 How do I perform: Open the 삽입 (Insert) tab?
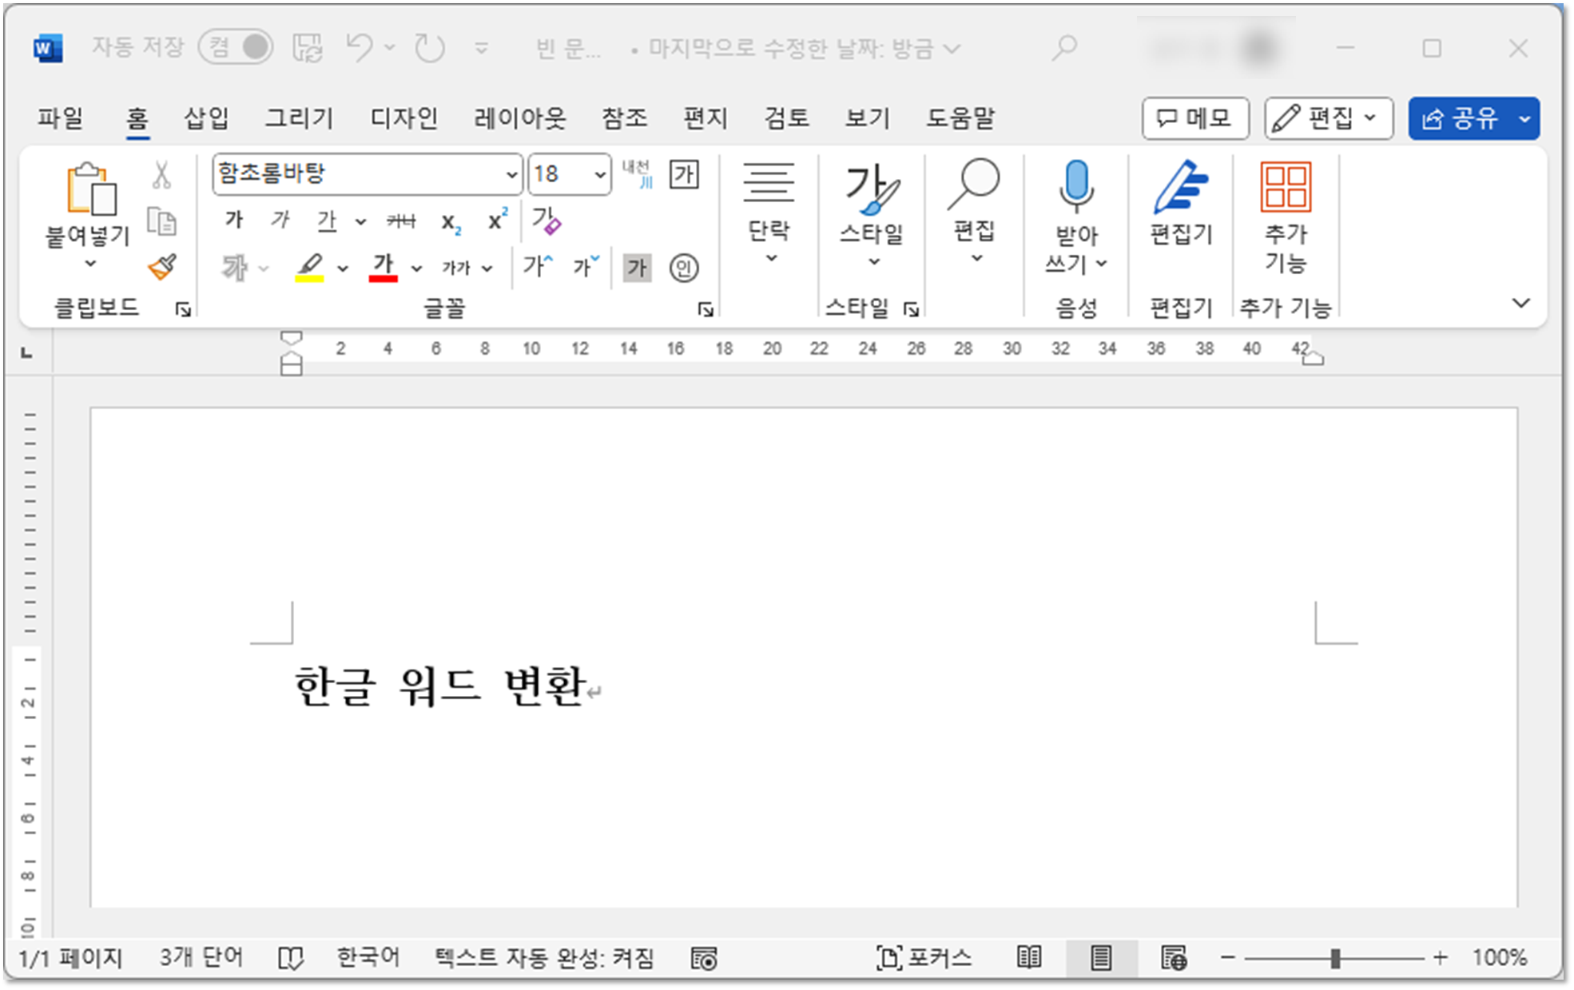(206, 118)
